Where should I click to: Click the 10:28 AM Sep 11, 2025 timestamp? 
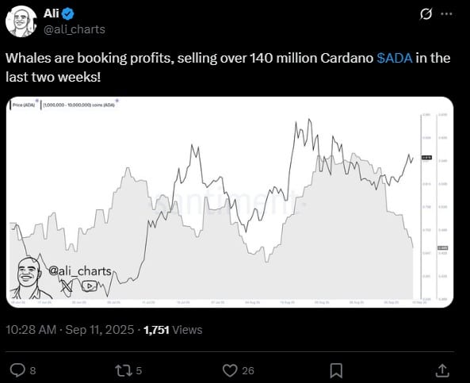[x=70, y=330]
